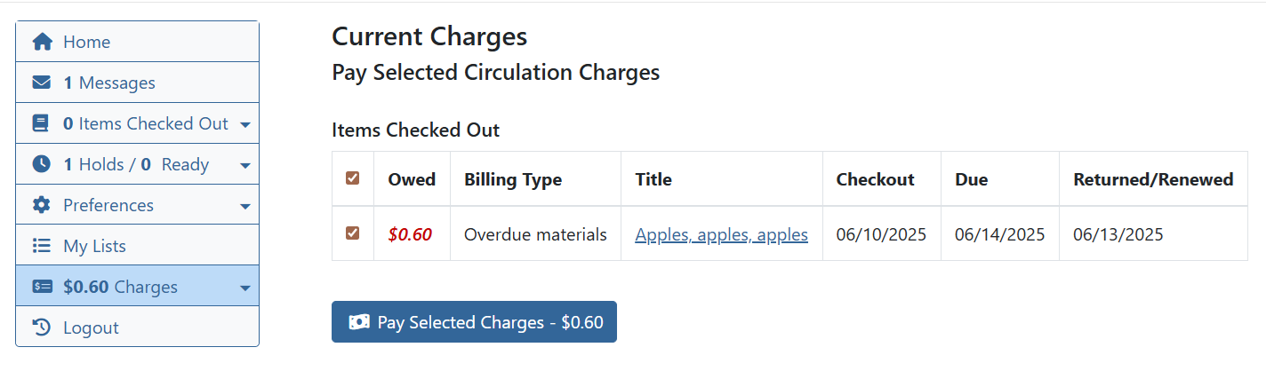This screenshot has height=371, width=1266.
Task: Expand the Items Checked Out dropdown arrow
Action: pos(245,124)
